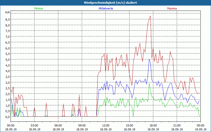Image resolution: width=211 pixels, height=132 pixels.
Task: Click the 3,5 y-axis value
Action: tap(7, 77)
